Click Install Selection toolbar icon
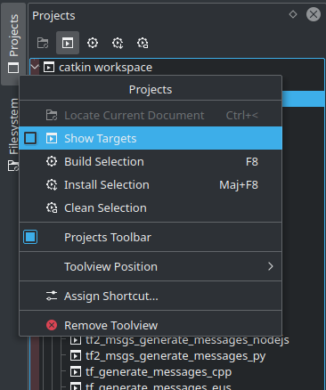326x390 pixels. coord(118,43)
